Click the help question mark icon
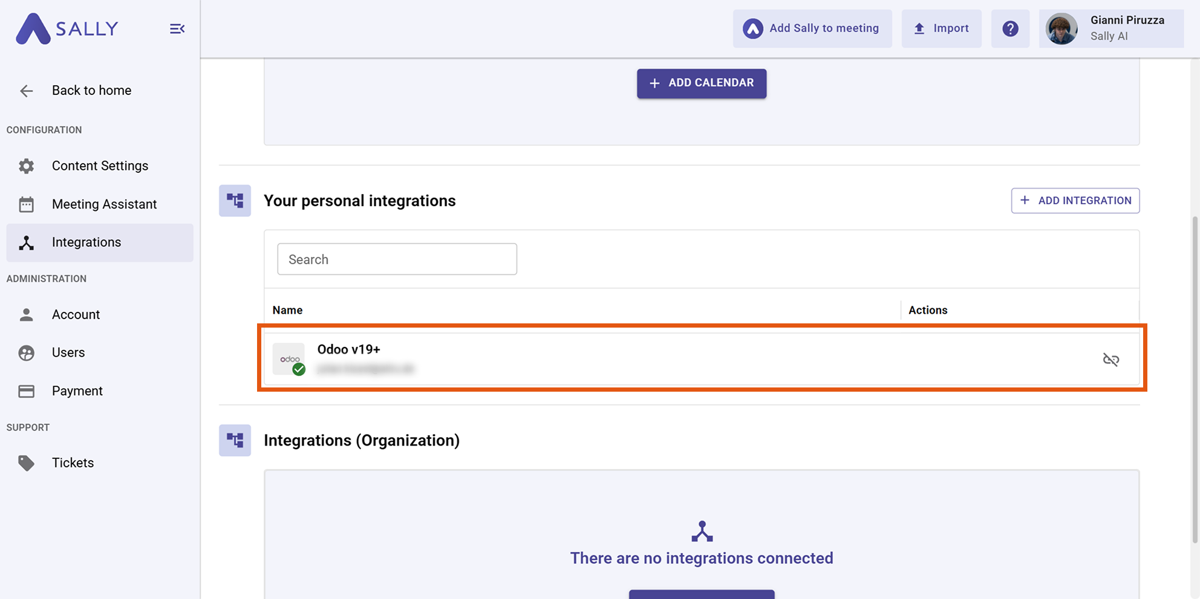Screen dimensions: 1200x599 [x=1009, y=28]
